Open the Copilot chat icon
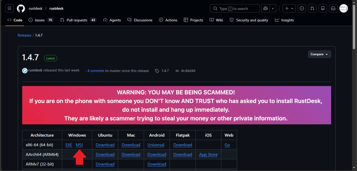 coord(266,9)
